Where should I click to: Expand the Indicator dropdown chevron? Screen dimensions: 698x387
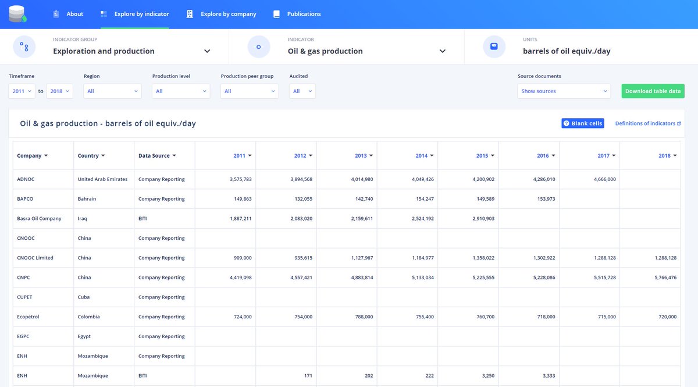click(x=443, y=51)
